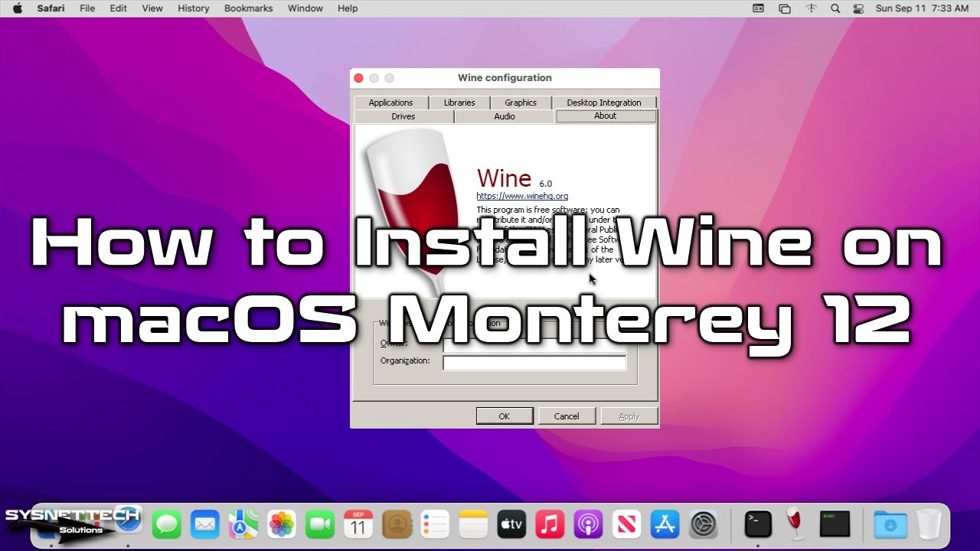The image size is (980, 551).
Task: Open the File menu
Action: (87, 8)
